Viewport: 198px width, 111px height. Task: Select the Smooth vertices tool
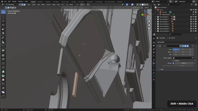3,80
